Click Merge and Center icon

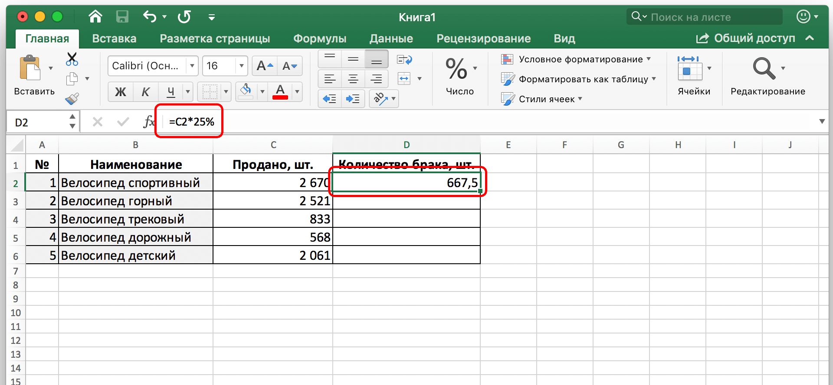(x=404, y=79)
